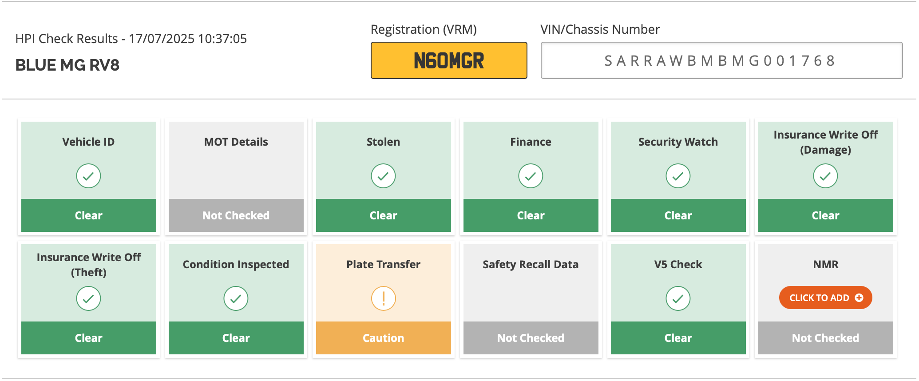Click the Insurance Write Off (Theft) tick icon
Image resolution: width=919 pixels, height=381 pixels.
coord(88,298)
